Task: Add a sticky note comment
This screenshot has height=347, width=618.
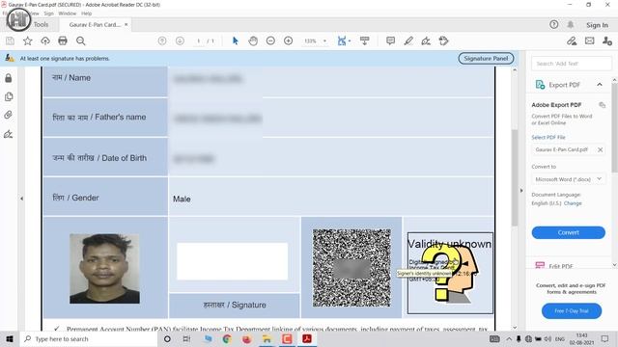Action: coord(390,40)
